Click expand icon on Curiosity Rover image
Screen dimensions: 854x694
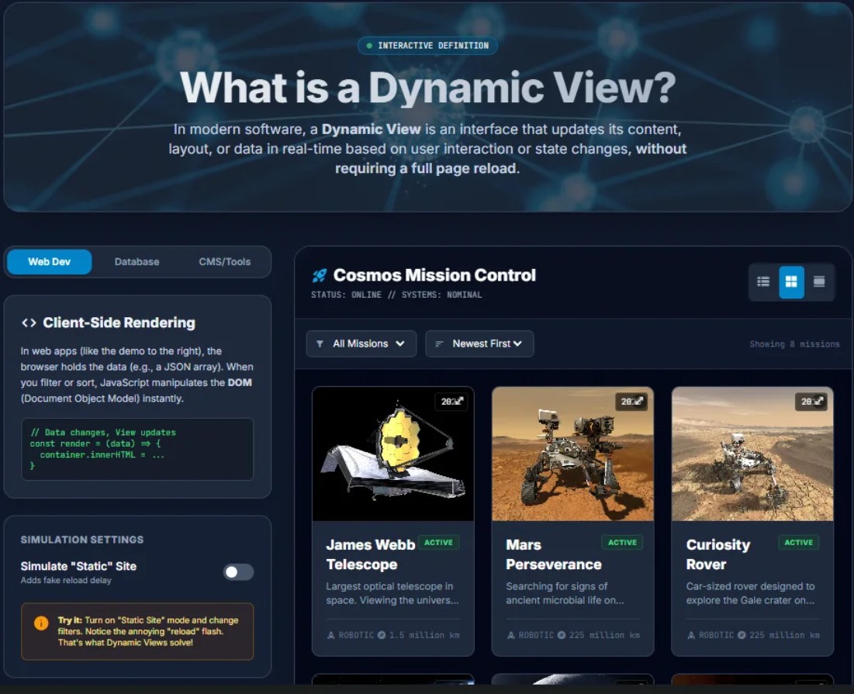pyautogui.click(x=818, y=402)
